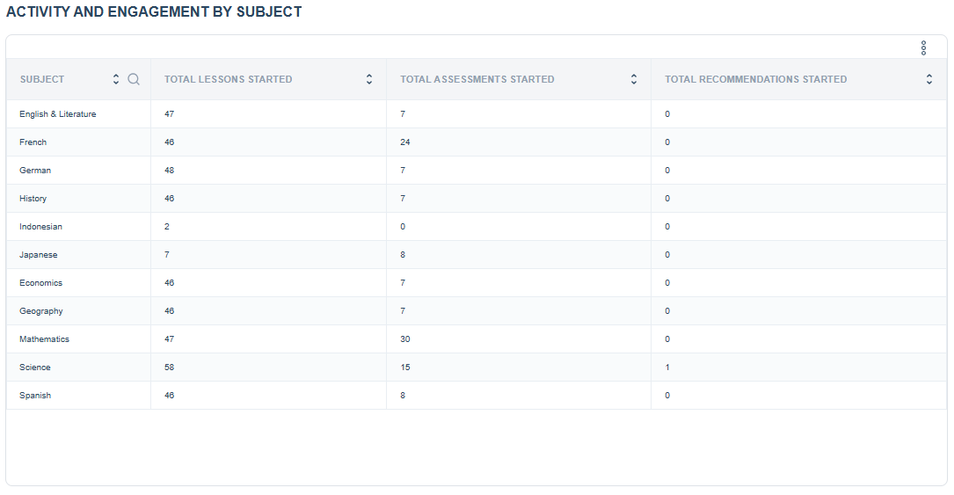The width and height of the screenshot is (954, 495).
Task: Sort by Total Assessments Started arrows
Action: [633, 79]
